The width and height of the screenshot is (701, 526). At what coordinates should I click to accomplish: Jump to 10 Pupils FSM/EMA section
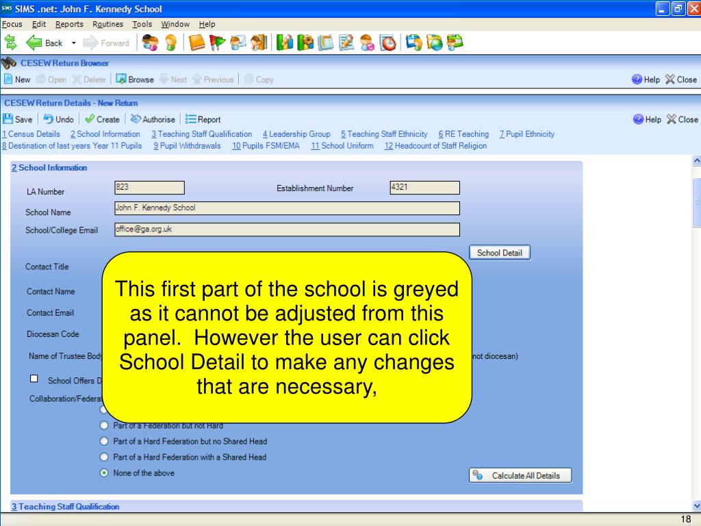(266, 146)
